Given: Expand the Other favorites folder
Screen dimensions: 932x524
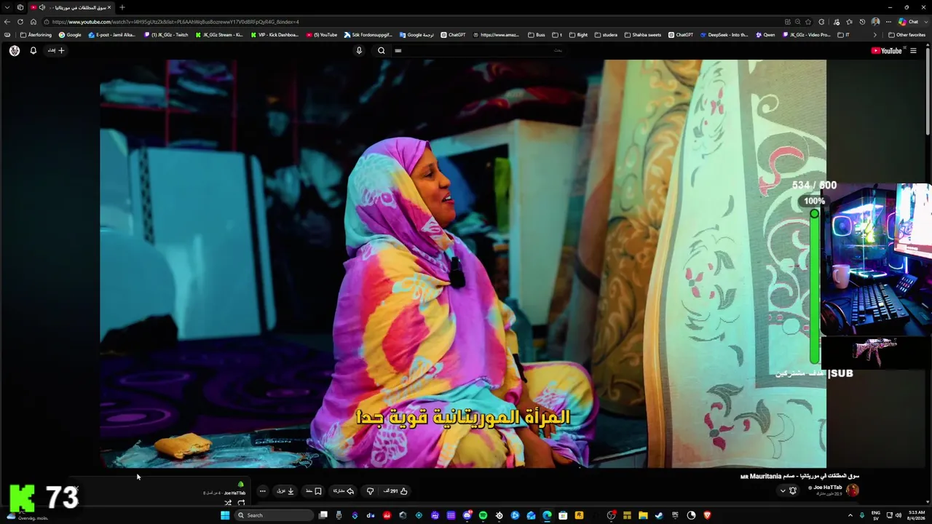Looking at the screenshot, I should [x=907, y=35].
